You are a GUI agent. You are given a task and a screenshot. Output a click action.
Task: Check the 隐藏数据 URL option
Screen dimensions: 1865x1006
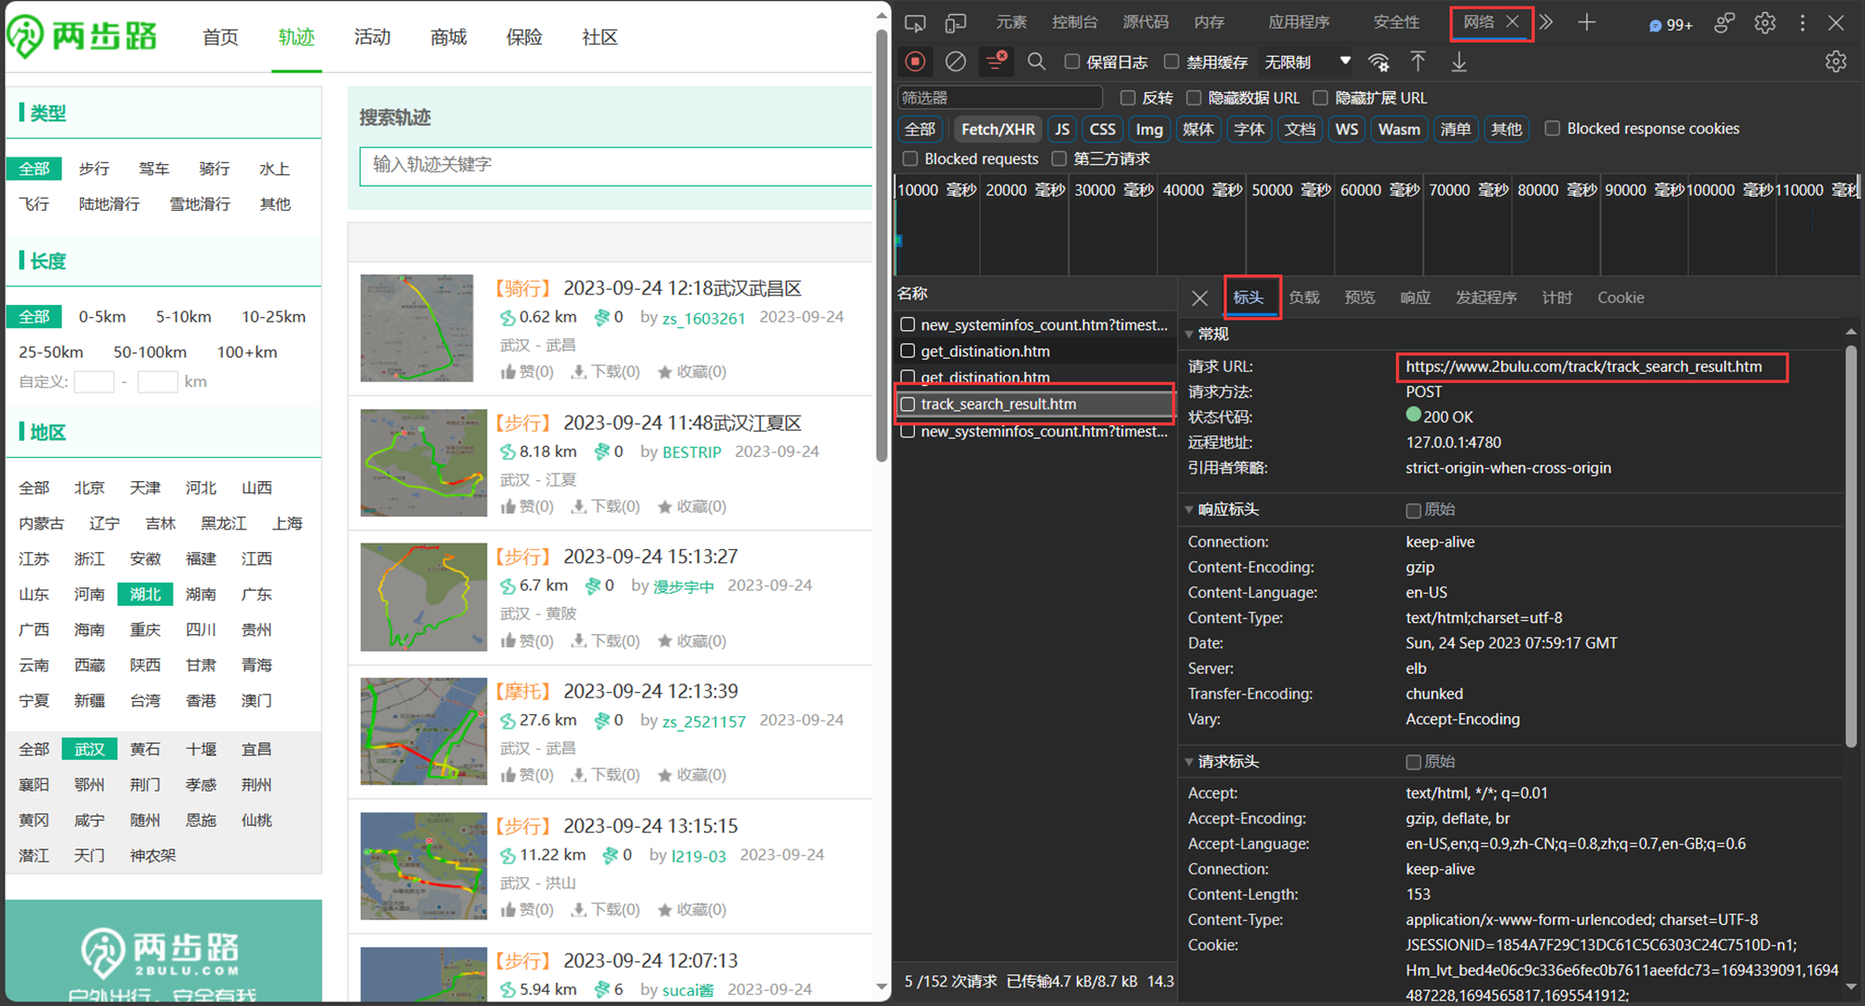[1195, 97]
